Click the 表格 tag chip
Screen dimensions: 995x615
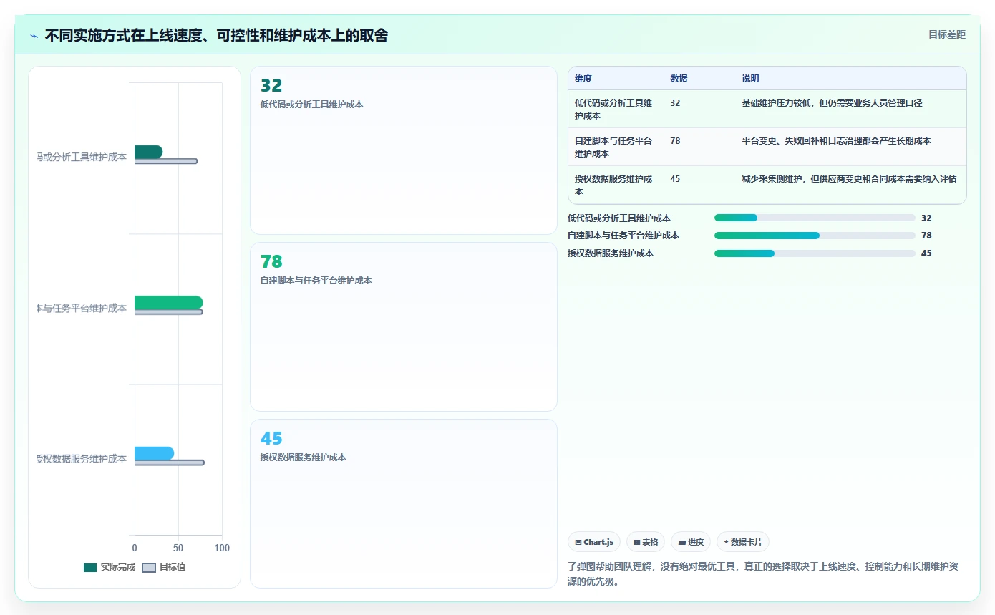pyautogui.click(x=646, y=542)
